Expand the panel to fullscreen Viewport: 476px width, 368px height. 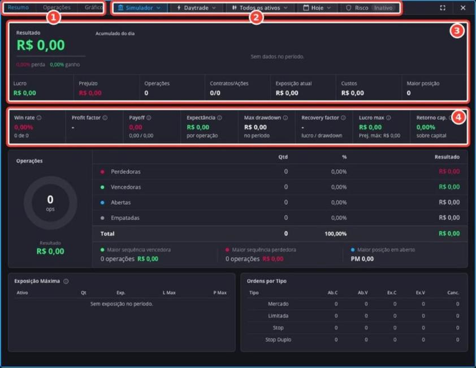pyautogui.click(x=443, y=8)
